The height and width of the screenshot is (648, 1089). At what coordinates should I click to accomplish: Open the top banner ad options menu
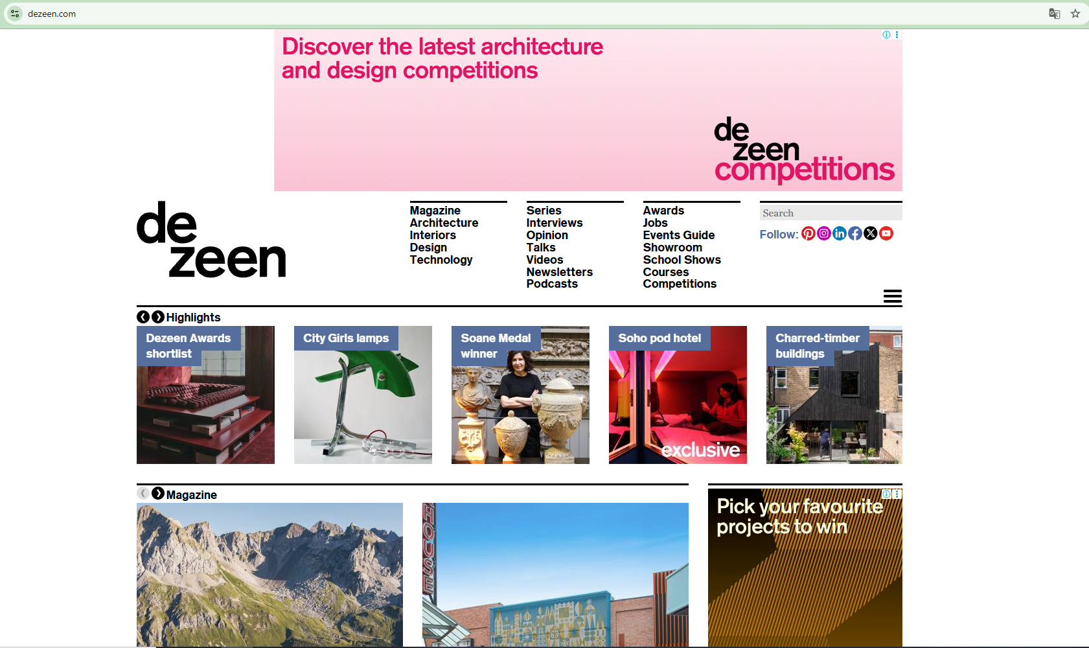coord(897,35)
